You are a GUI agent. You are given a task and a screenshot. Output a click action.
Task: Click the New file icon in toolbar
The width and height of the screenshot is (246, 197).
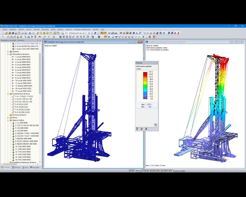3,33
